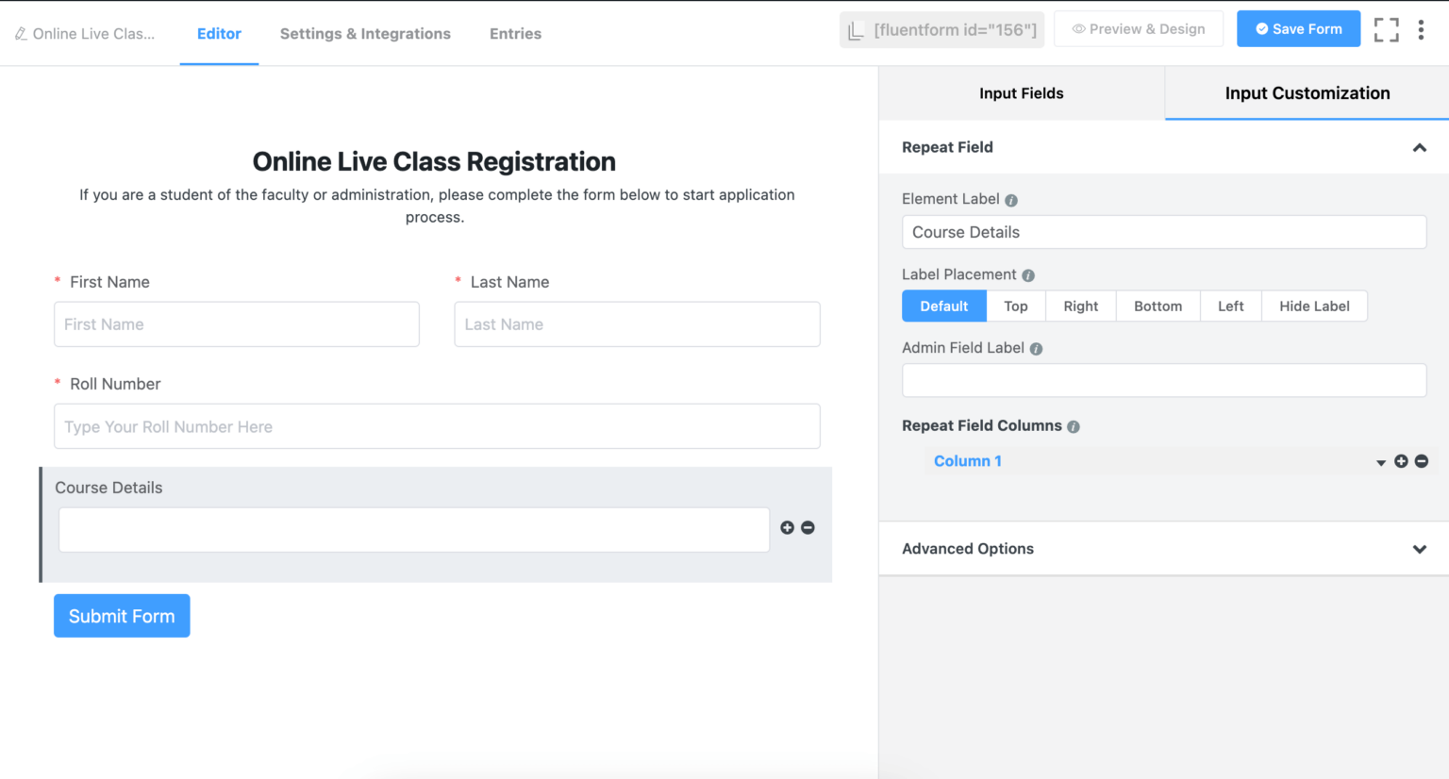Screen dimensions: 1449x779
Task: Click the Element Label info icon
Action: point(1010,199)
